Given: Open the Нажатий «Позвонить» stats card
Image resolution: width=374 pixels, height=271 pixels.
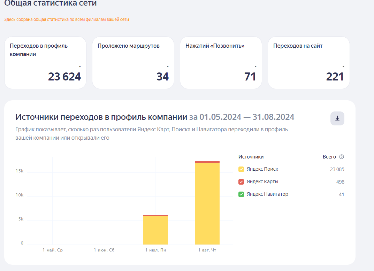Looking at the screenshot, I should coord(221,63).
